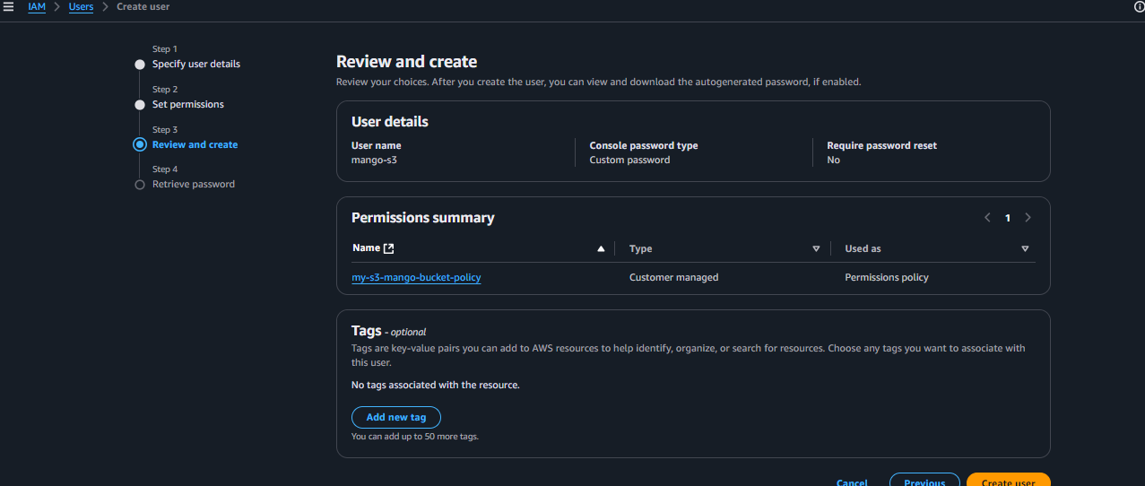The height and width of the screenshot is (486, 1145).
Task: Cancel the user creation
Action: tap(852, 482)
